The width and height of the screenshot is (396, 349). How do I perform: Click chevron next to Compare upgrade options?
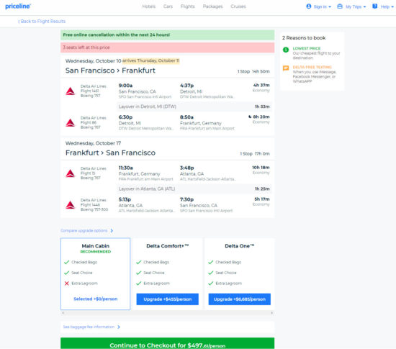click(x=112, y=231)
